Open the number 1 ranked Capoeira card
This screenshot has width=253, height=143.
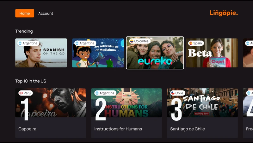click(51, 113)
